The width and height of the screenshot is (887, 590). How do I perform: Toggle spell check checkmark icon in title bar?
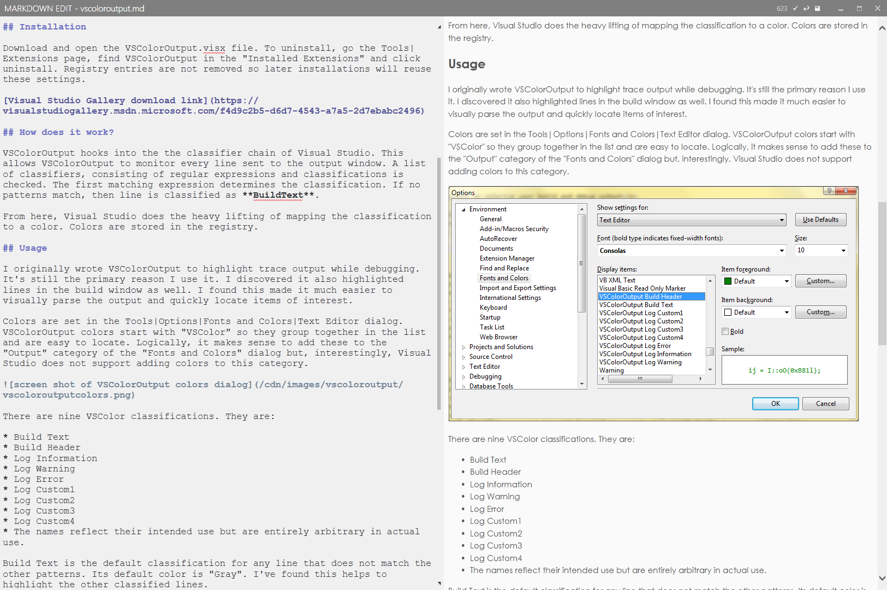795,8
